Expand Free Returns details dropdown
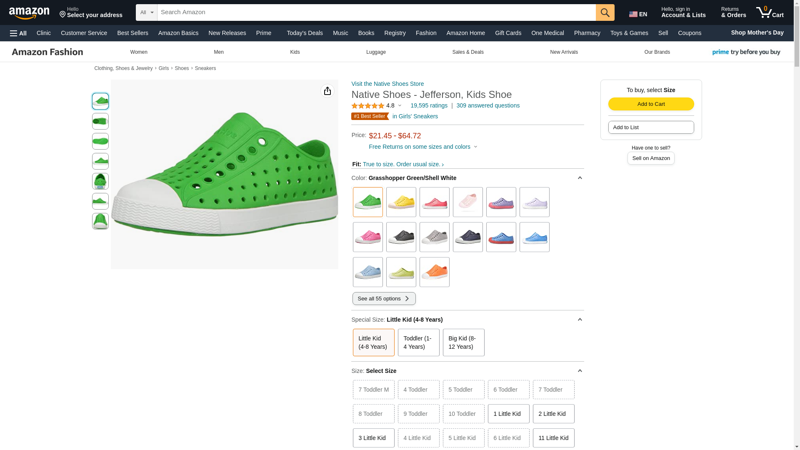 coord(423,147)
